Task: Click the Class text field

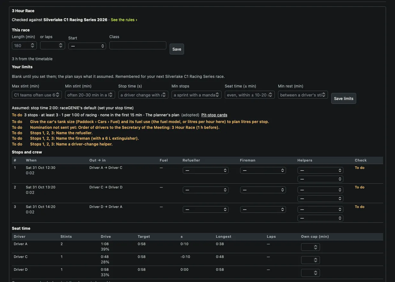Action: (x=138, y=45)
